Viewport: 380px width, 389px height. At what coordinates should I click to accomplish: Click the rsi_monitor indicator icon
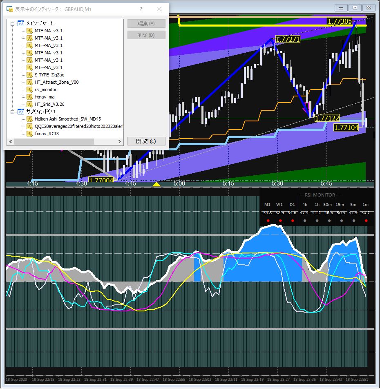29,89
